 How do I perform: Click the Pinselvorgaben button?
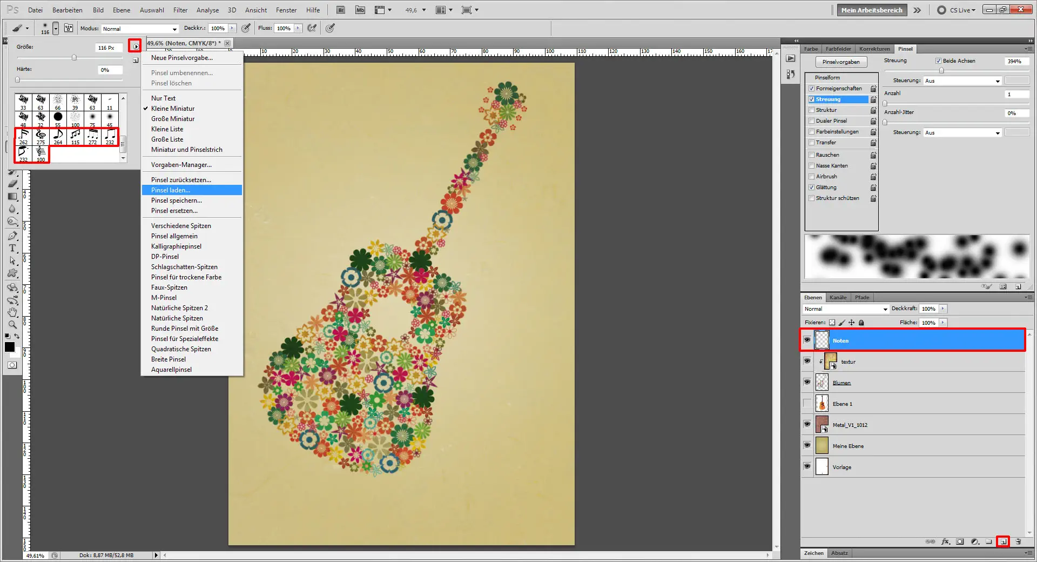click(841, 61)
